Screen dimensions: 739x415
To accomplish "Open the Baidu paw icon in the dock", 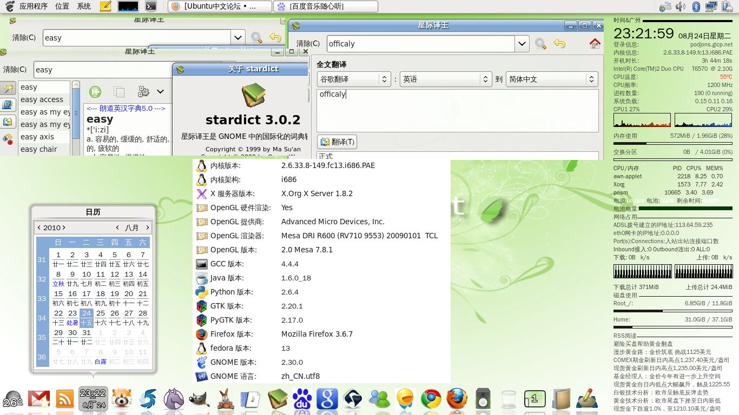I will (302, 399).
